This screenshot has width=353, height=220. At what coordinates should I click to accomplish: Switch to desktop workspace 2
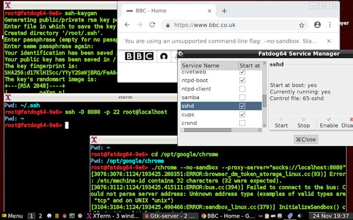(x=40, y=216)
